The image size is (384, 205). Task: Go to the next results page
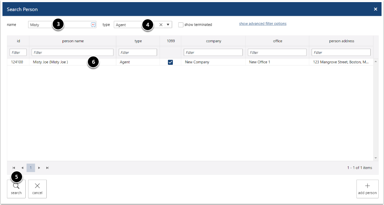[x=39, y=168]
